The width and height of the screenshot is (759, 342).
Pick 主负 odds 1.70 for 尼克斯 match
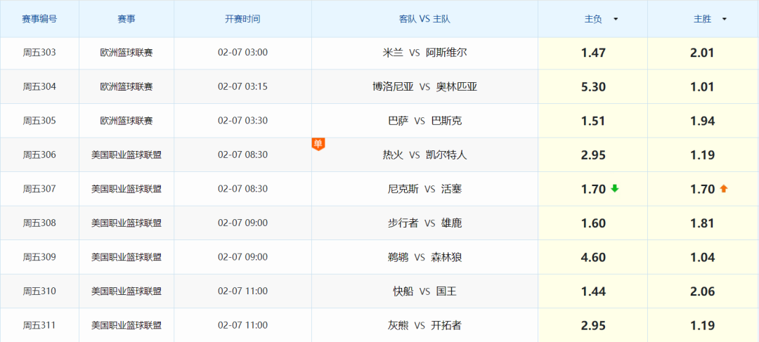(593, 189)
